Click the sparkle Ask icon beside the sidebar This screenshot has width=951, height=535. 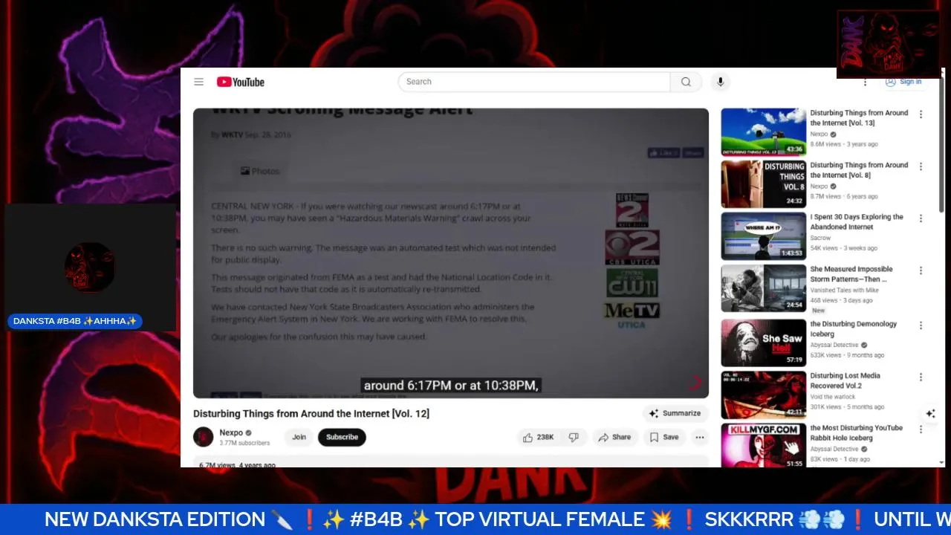930,414
